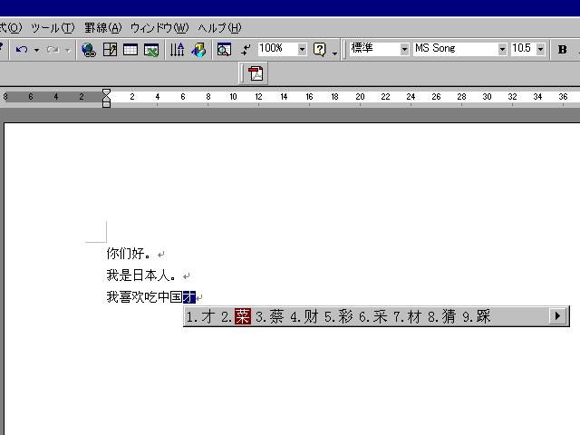Click the ruler at mark 20
580x435 pixels.
(x=360, y=97)
